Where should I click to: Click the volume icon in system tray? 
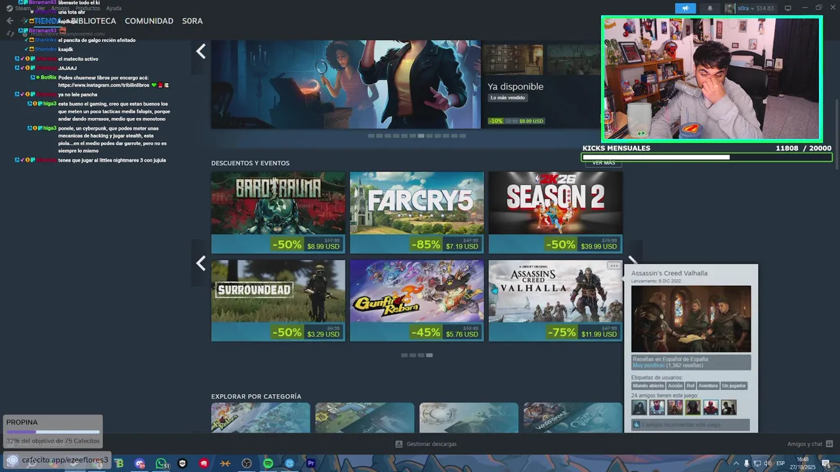click(767, 463)
